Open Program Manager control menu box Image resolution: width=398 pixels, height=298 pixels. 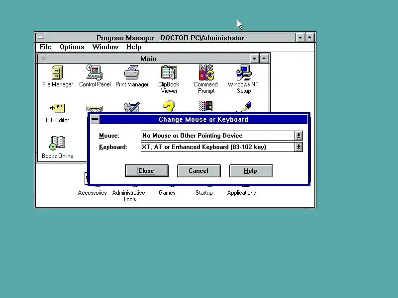(x=40, y=38)
